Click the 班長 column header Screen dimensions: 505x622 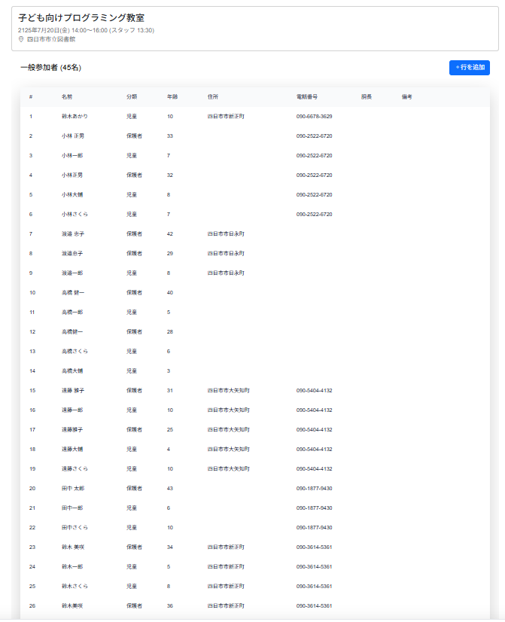[367, 97]
